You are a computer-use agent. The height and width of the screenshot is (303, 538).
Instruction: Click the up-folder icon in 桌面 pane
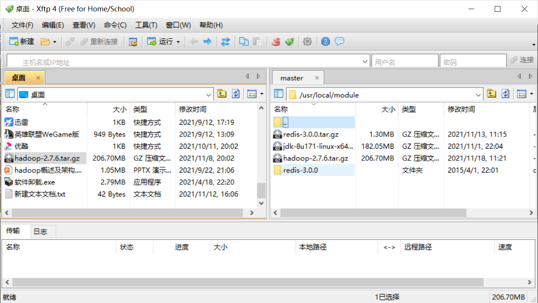pos(222,94)
